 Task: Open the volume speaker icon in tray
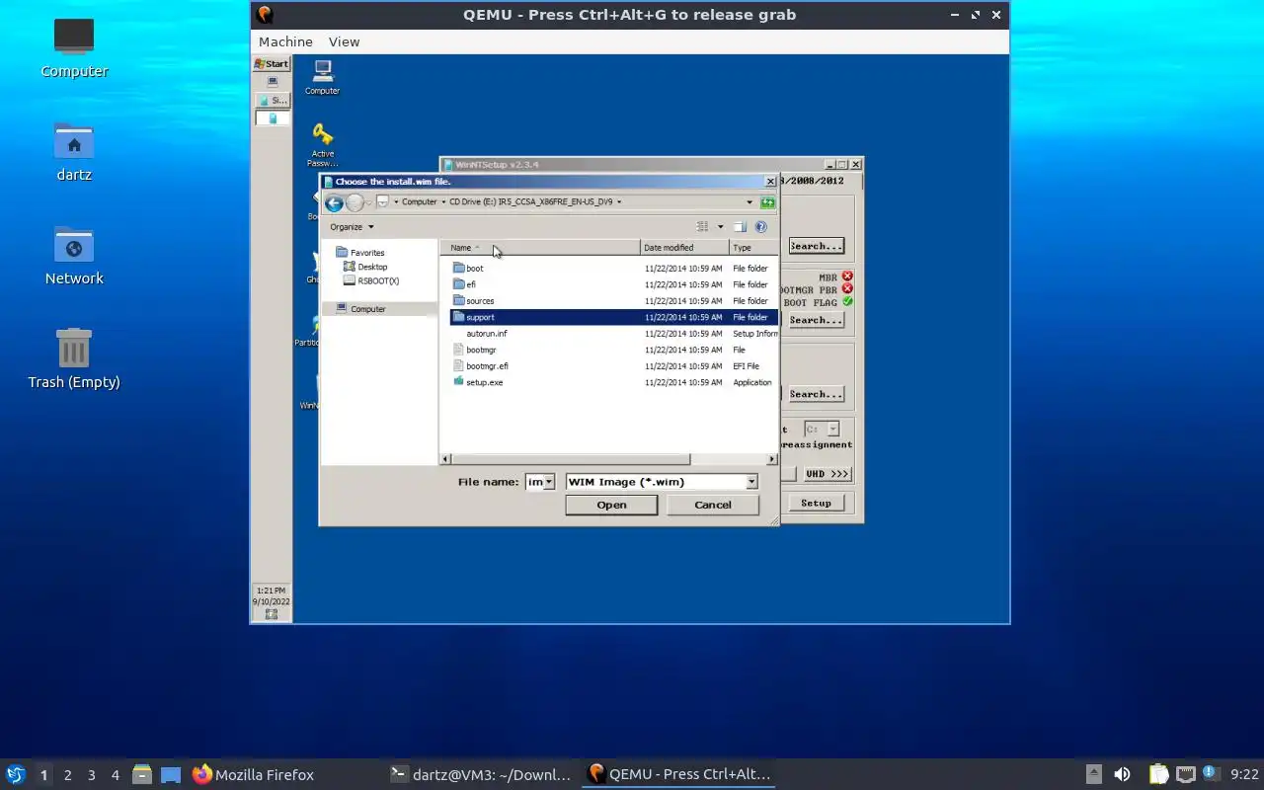point(1122,774)
